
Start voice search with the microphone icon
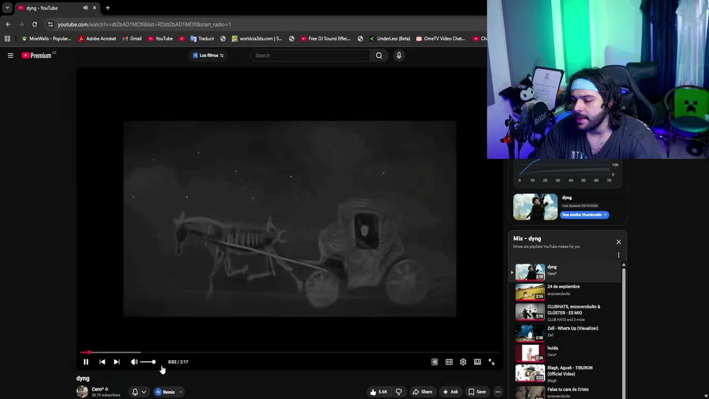[x=398, y=55]
